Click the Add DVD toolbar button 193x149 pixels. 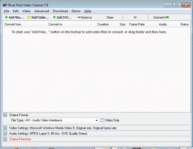[62, 18]
